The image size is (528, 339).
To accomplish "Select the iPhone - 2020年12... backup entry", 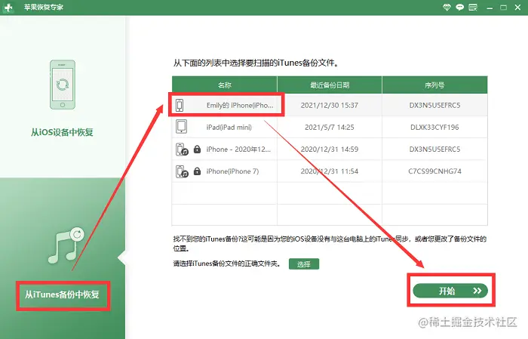I will (330, 149).
